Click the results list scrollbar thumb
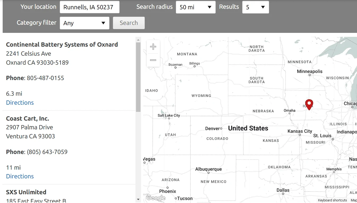The width and height of the screenshot is (357, 203). (138, 77)
